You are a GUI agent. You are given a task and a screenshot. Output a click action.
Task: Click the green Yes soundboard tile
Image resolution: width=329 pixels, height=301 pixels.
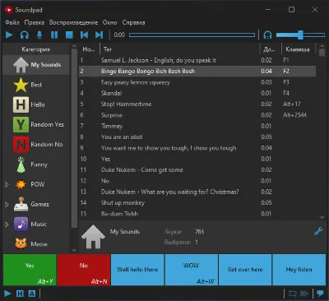(30, 270)
